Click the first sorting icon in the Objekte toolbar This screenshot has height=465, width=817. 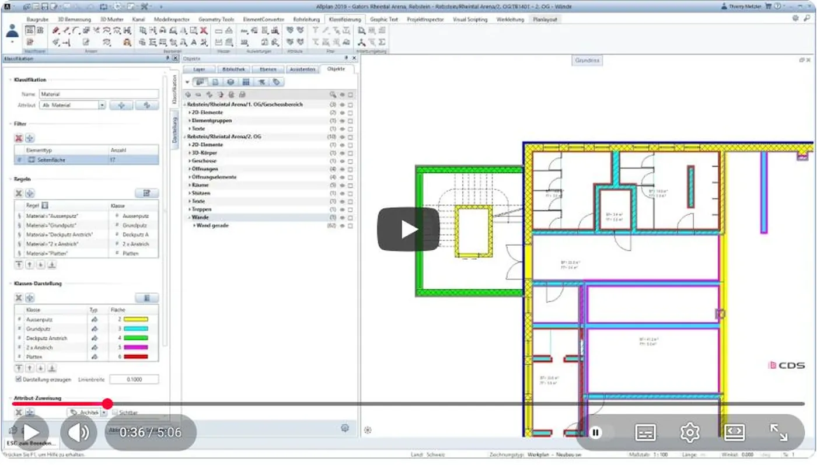click(x=200, y=82)
